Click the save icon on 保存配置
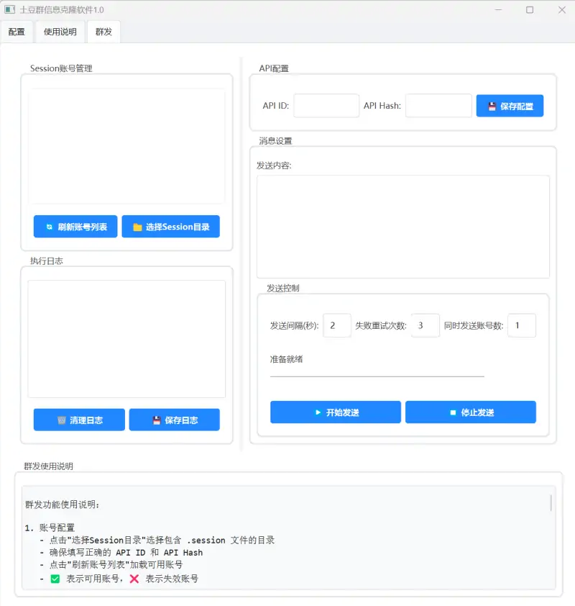The image size is (575, 606). click(x=492, y=107)
